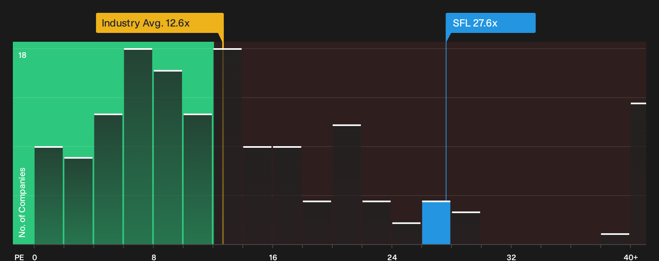Click the x-axis tick label 24

[x=392, y=257]
